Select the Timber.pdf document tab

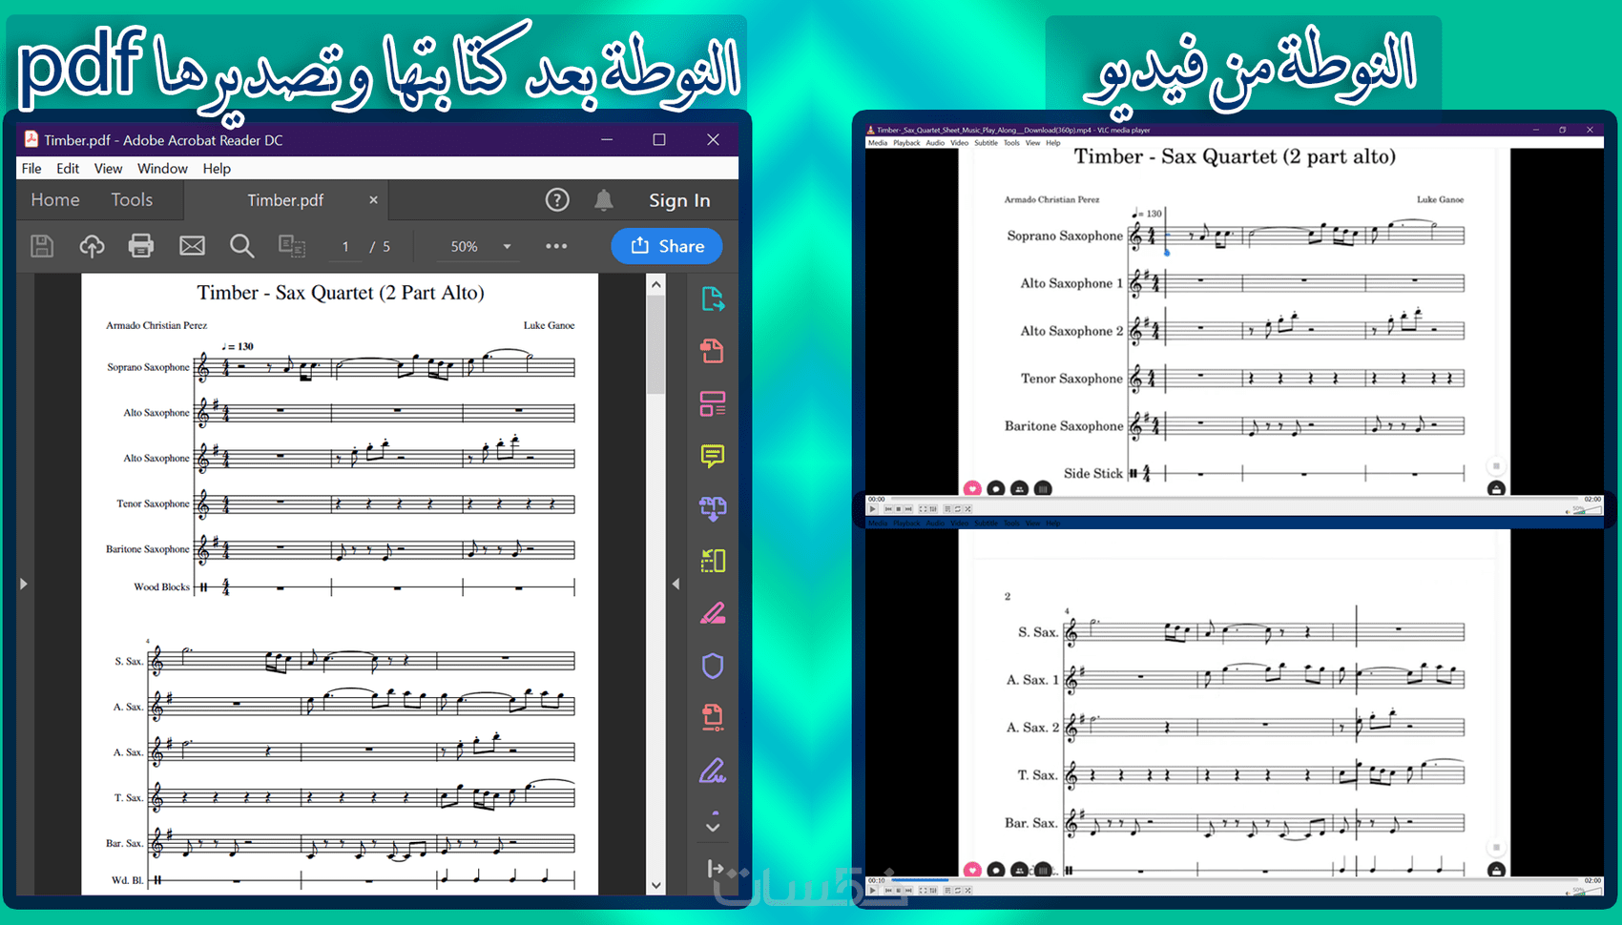click(x=285, y=200)
